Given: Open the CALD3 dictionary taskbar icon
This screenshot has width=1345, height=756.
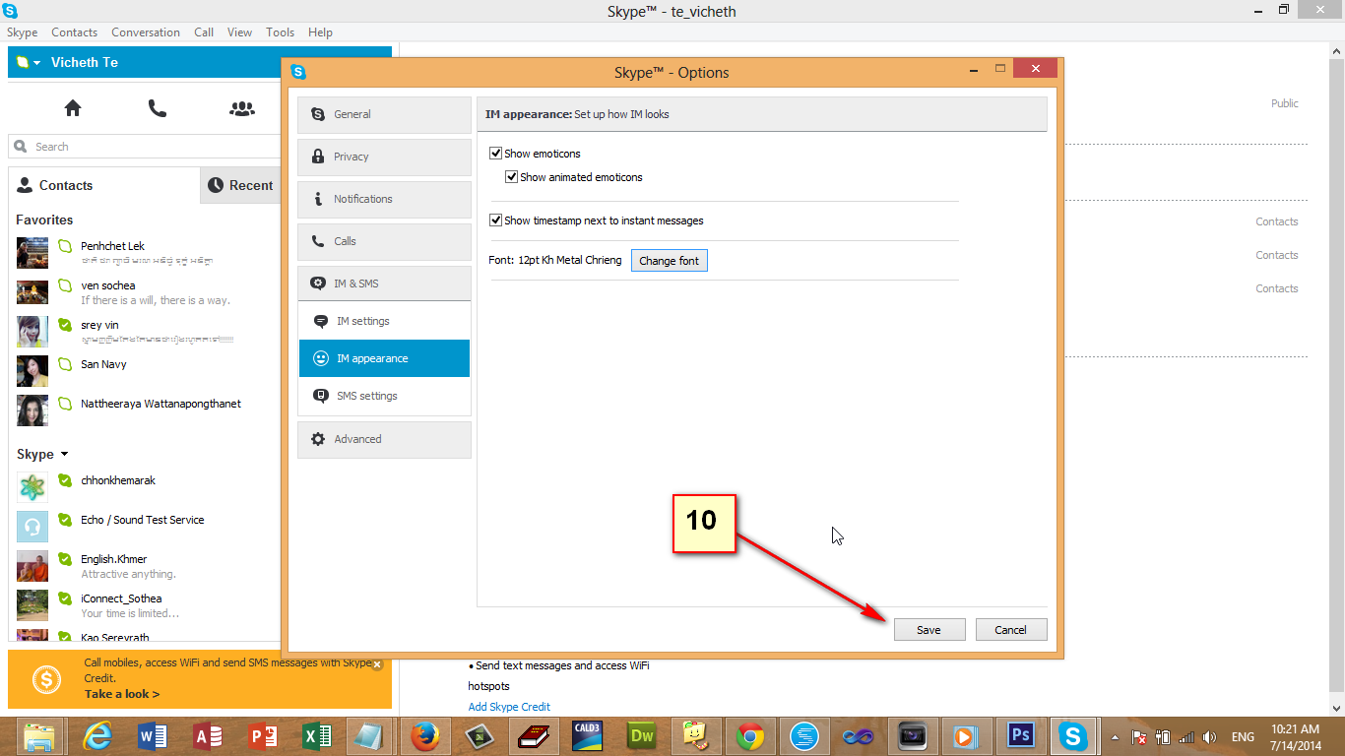Looking at the screenshot, I should pos(588,736).
